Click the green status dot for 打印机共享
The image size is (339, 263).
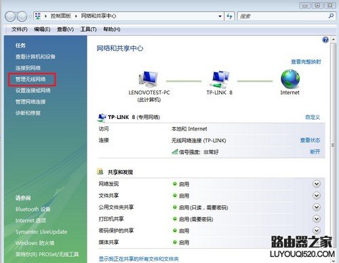pyautogui.click(x=175, y=219)
